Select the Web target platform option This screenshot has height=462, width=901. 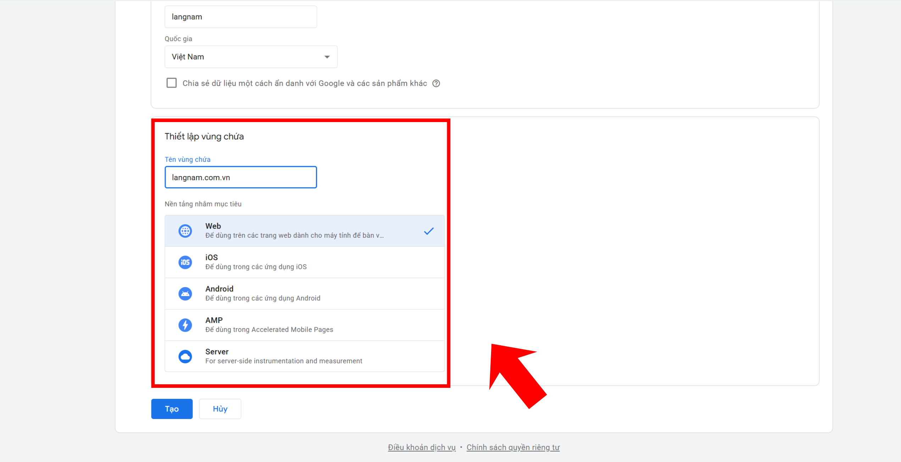click(x=305, y=231)
